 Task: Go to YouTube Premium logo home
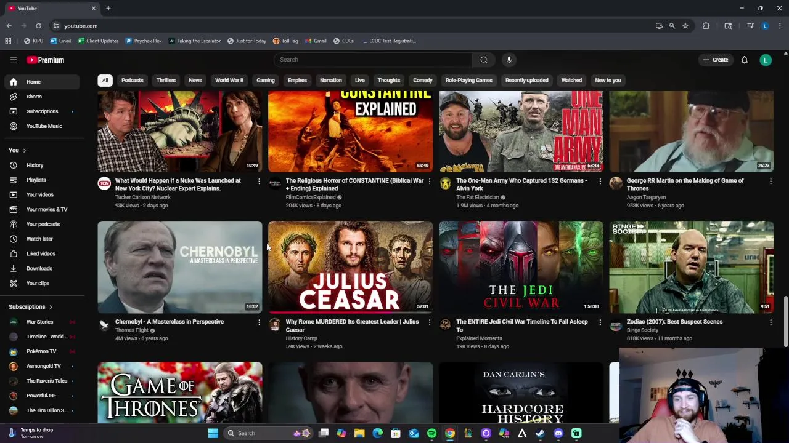[x=46, y=60]
